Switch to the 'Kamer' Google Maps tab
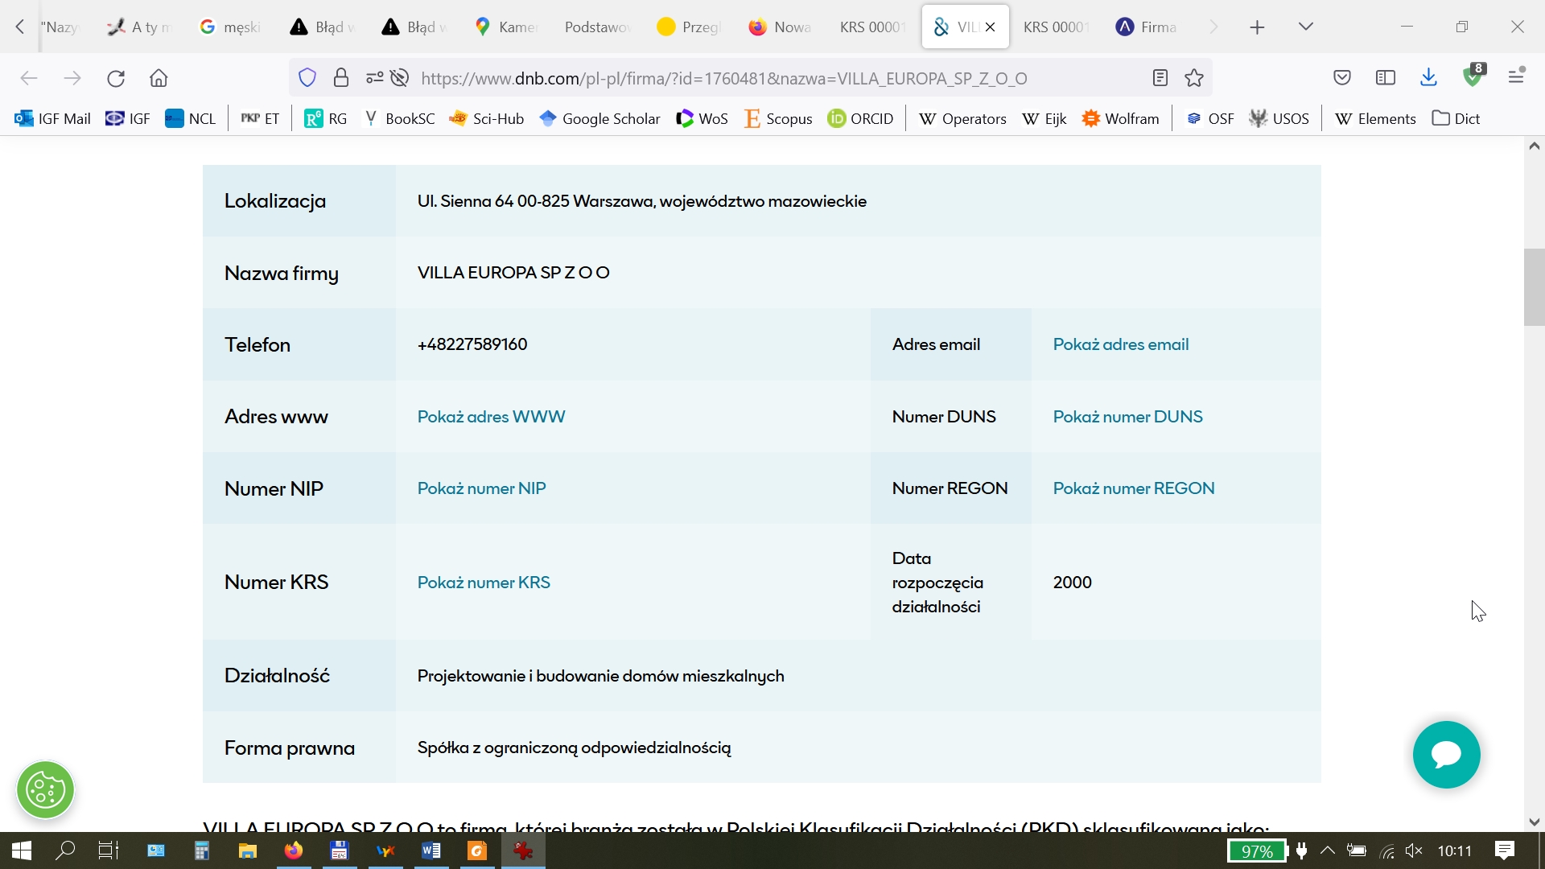Screen dimensions: 1545x869 tap(506, 27)
